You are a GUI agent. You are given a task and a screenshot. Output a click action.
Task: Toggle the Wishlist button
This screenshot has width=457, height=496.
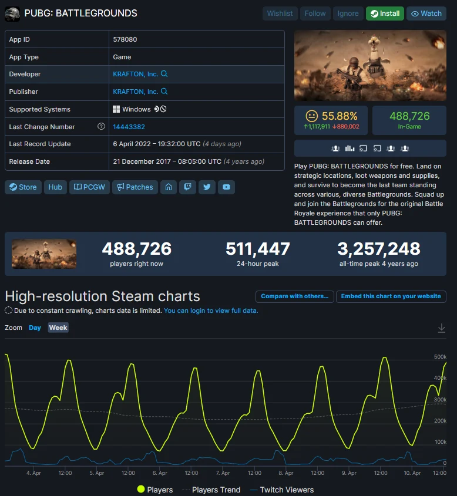pyautogui.click(x=280, y=14)
